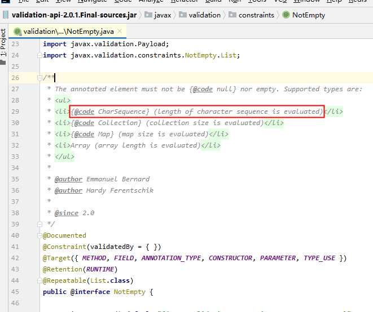Collapse Javadoc from its end marker on line 39
Screen dimensions: 373x312
coord(40,224)
